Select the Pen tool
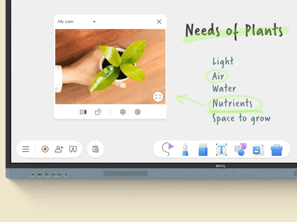This screenshot has height=222, width=297. (x=185, y=149)
